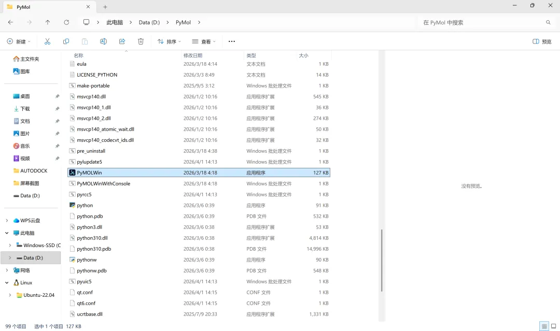Expand the Ubuntu-22.04 tree node
The image size is (560, 331).
coord(10,295)
